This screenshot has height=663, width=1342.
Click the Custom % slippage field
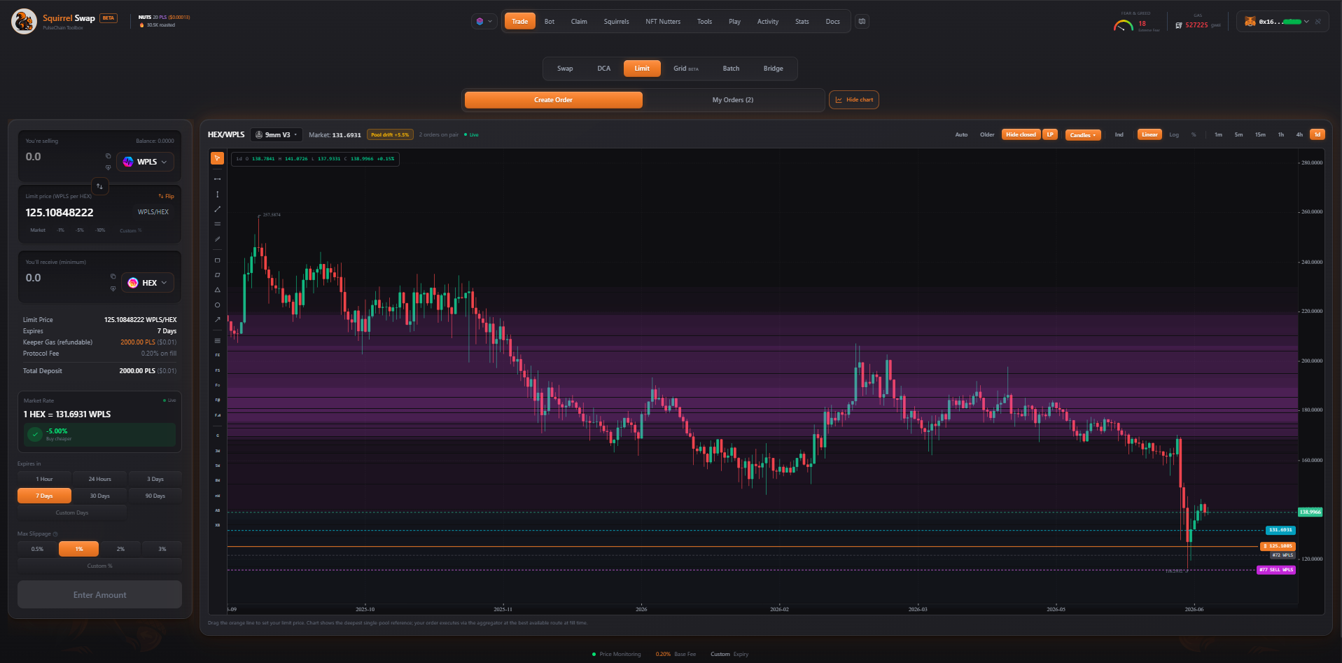pos(99,566)
